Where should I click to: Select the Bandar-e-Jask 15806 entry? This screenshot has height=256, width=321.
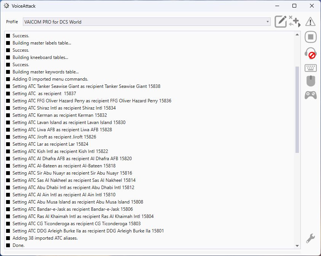click(x=73, y=209)
